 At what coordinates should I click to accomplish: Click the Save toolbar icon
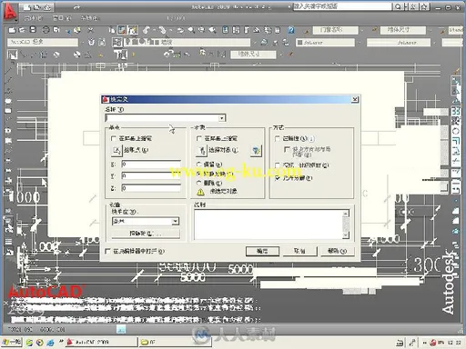pyautogui.click(x=33, y=29)
